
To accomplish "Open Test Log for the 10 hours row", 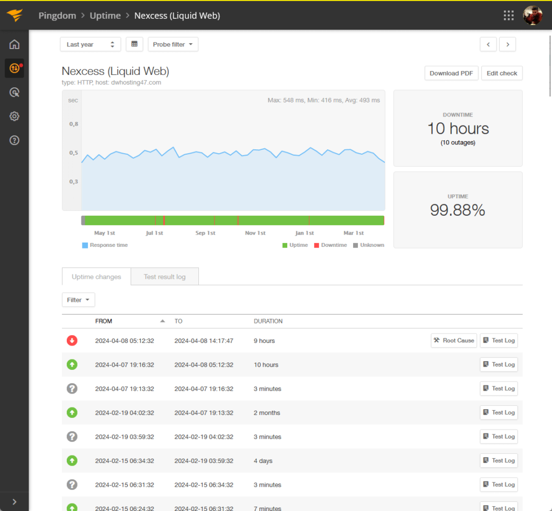I will [499, 364].
